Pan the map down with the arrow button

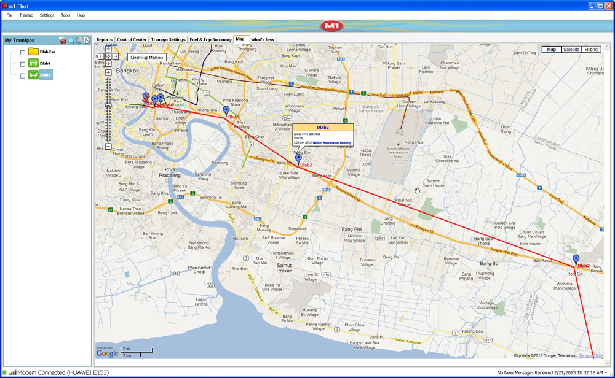[x=108, y=63]
